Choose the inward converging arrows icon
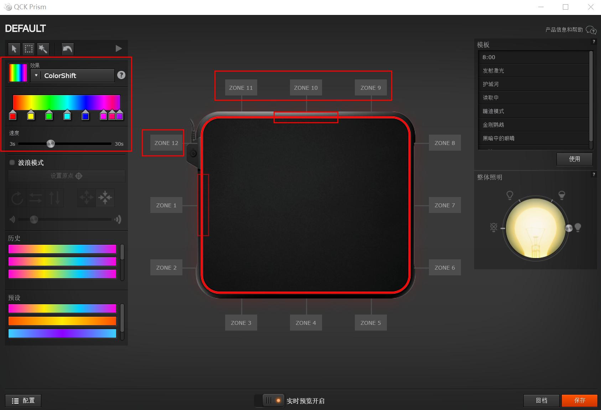This screenshot has width=601, height=410. (105, 198)
